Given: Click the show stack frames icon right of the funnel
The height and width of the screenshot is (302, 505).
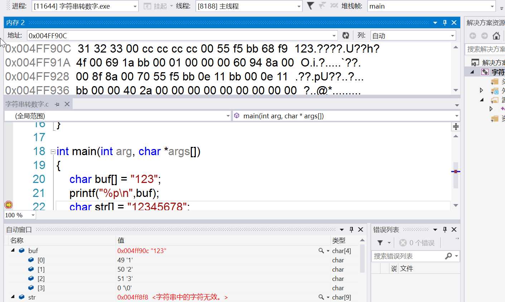Looking at the screenshot, I should [x=322, y=6].
